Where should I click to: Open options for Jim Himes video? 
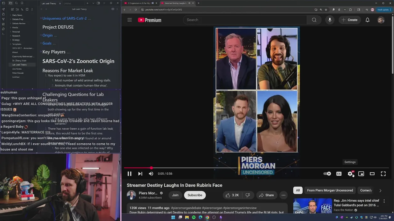pos(384,201)
